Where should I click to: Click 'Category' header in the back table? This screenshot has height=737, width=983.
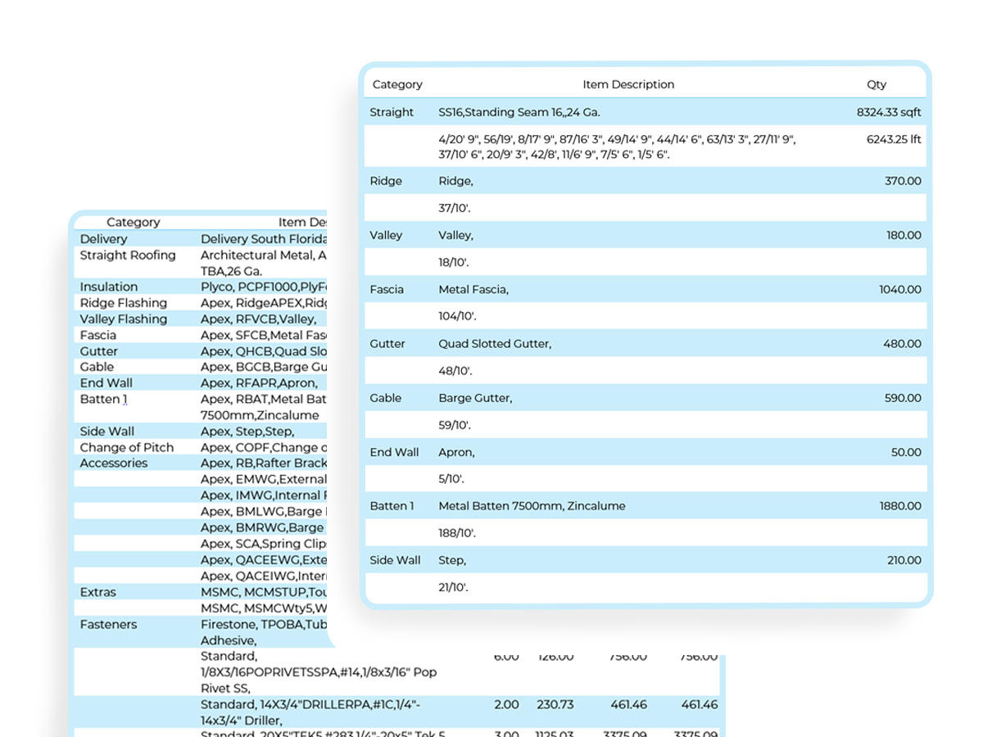click(x=134, y=222)
